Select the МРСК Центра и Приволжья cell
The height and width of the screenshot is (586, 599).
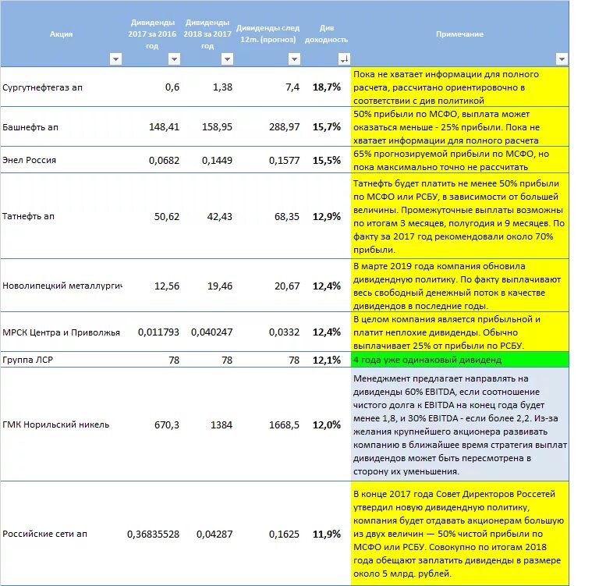click(x=62, y=332)
